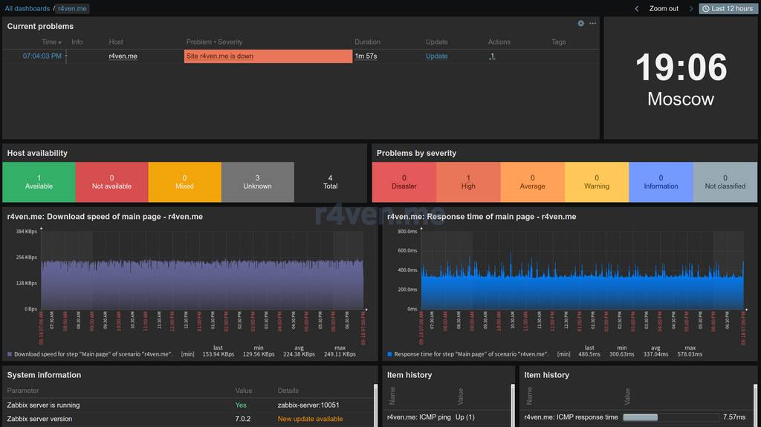Expand the Last 12 hours time selector
761x427 pixels.
(727, 9)
